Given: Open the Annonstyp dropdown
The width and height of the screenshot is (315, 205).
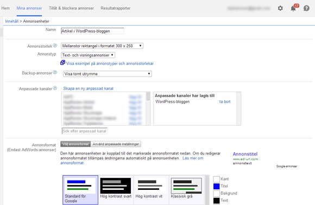Looking at the screenshot, I should [88, 55].
